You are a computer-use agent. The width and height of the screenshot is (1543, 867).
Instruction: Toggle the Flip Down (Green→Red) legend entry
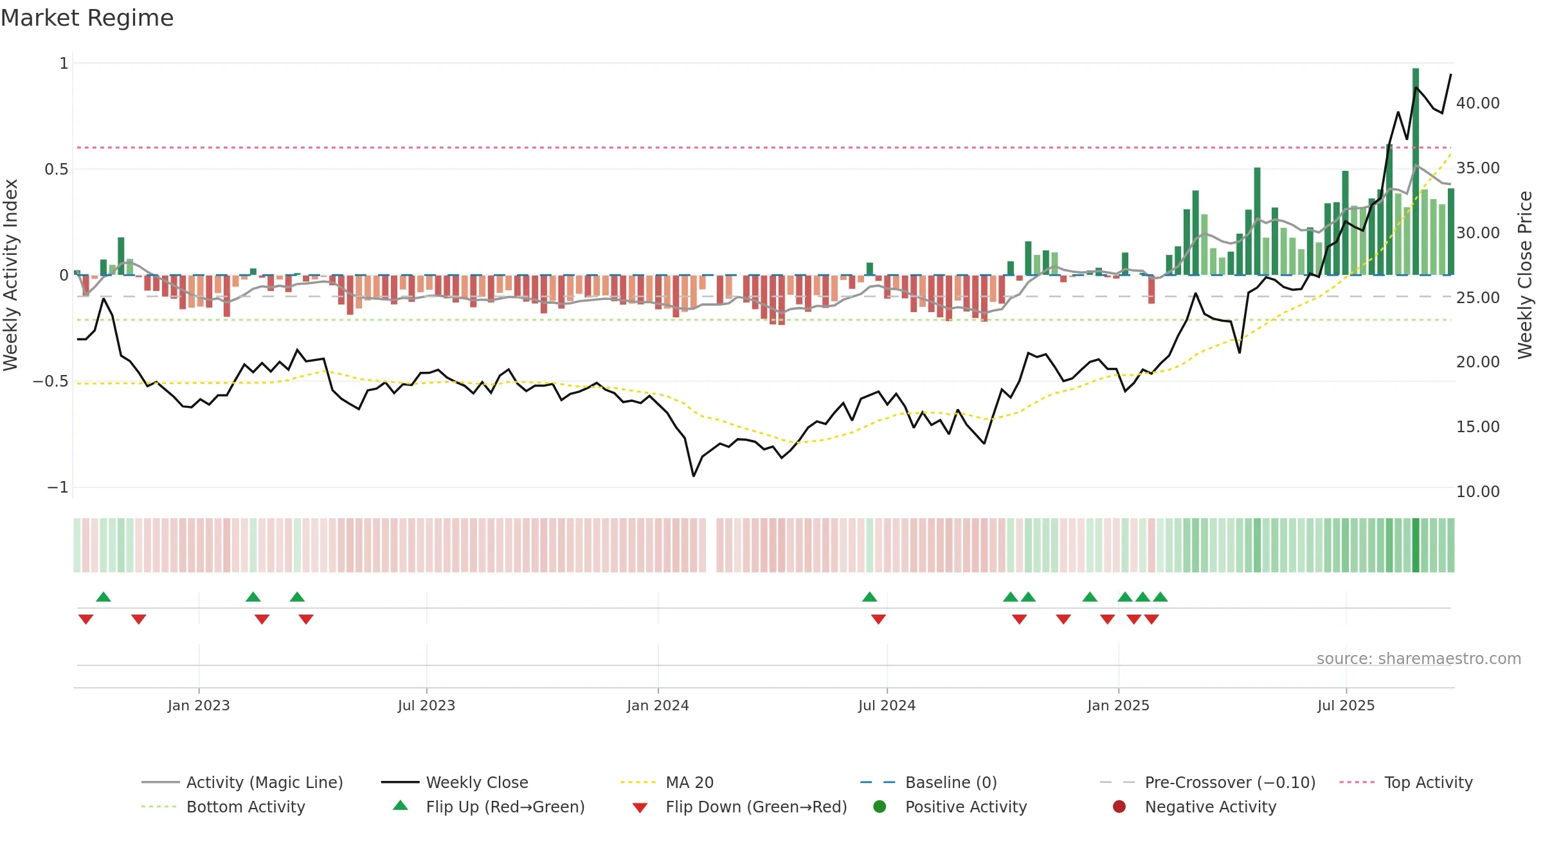tap(739, 807)
